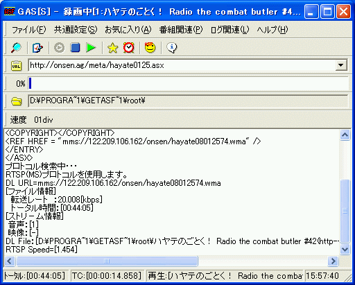Image resolution: width=355 pixels, height=285 pixels.
Task: Click the magnifying glass search icon
Action: [16, 48]
